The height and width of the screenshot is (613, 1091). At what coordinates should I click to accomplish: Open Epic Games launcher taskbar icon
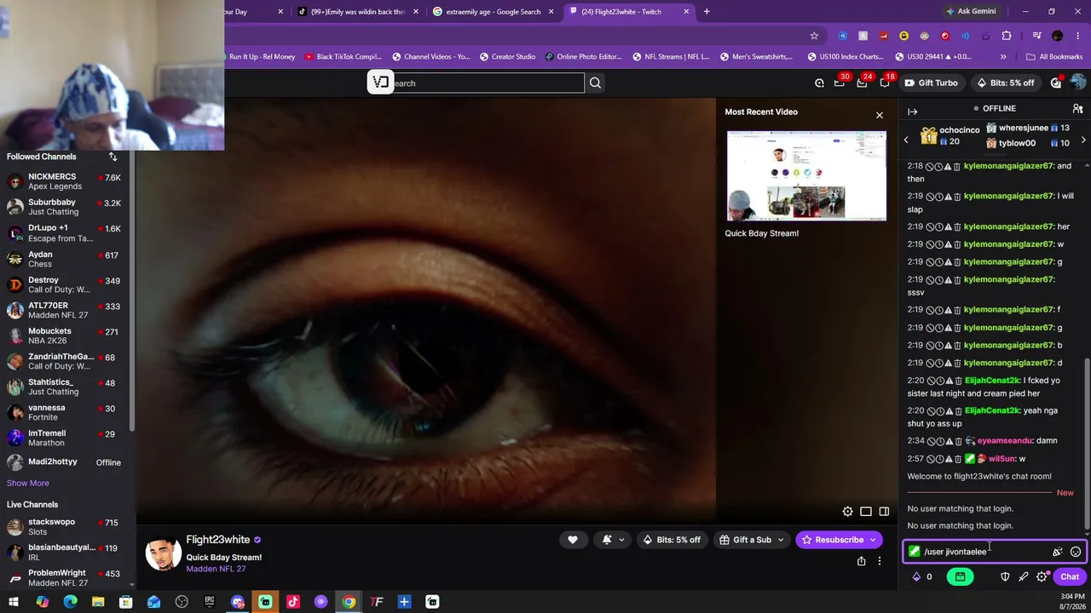(210, 602)
